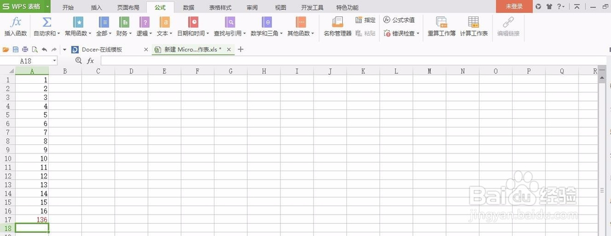The image size is (611, 236).
Task: Click the skin (shirt) icon in title bar
Action: pos(549,7)
